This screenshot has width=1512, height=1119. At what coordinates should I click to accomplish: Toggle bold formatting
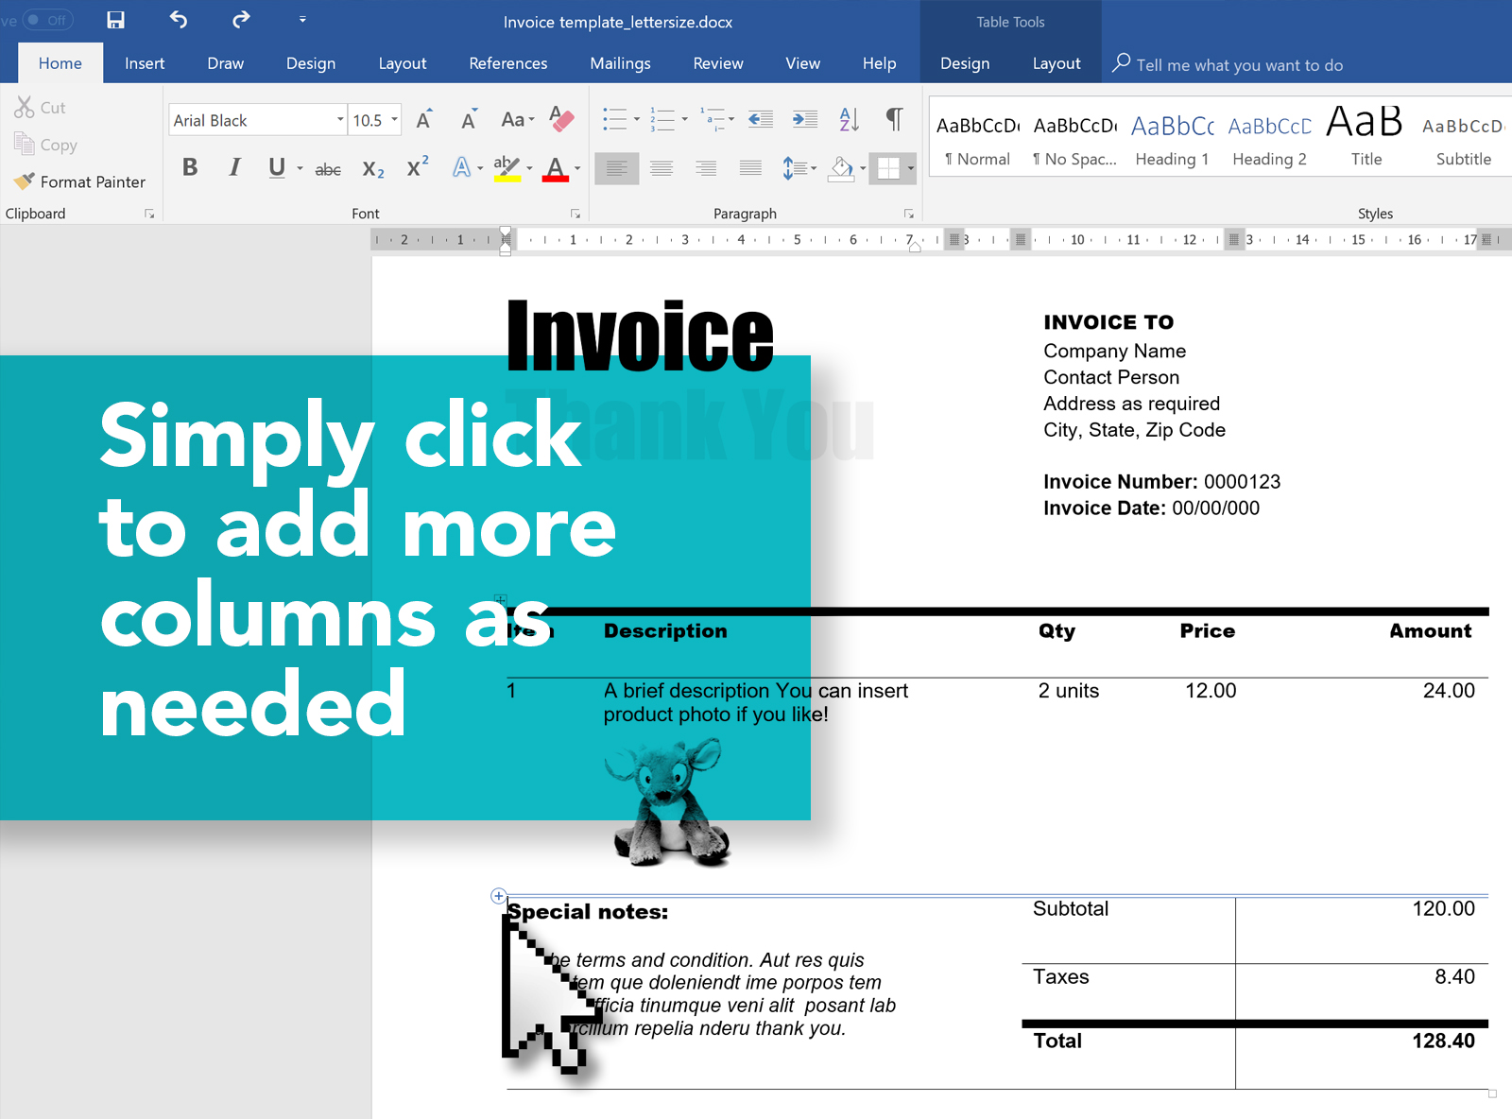click(x=190, y=167)
